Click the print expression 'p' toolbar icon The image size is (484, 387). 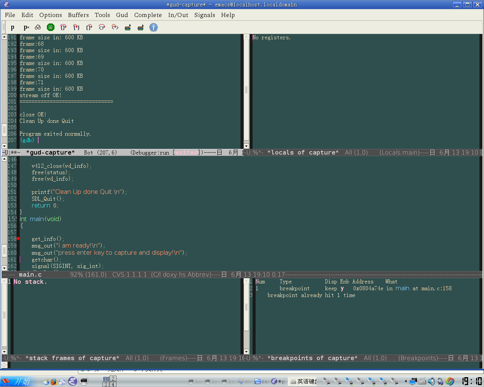tap(12, 27)
